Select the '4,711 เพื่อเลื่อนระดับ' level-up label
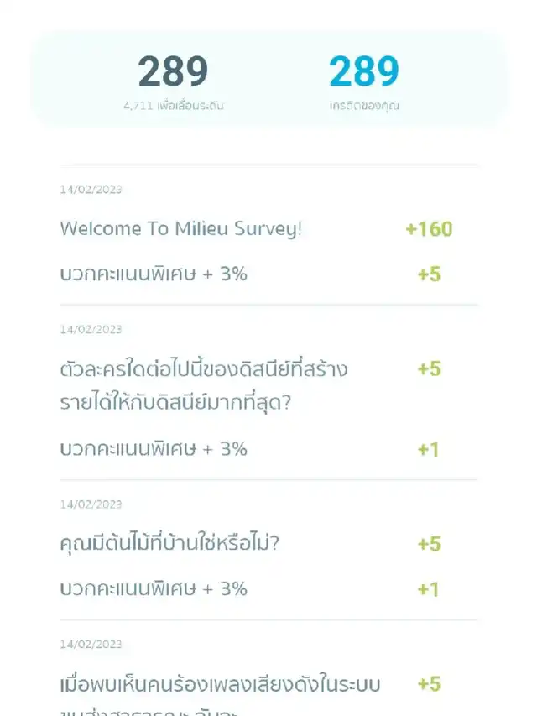The height and width of the screenshot is (716, 537). pyautogui.click(x=173, y=107)
